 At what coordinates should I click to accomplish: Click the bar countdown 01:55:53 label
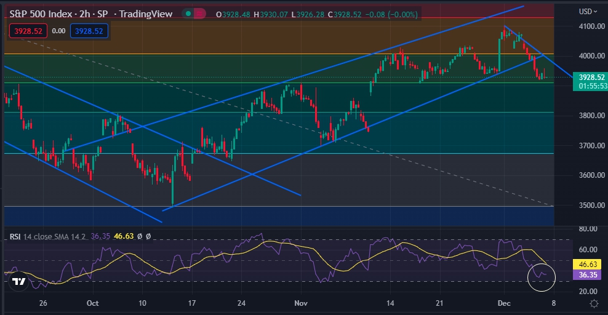[591, 86]
